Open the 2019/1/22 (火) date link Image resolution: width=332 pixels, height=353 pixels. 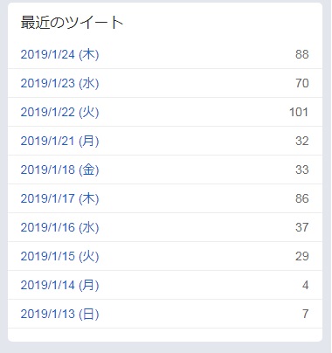59,112
